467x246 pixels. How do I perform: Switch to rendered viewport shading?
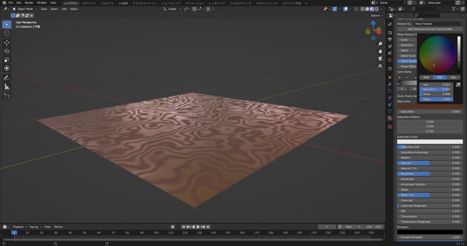(x=376, y=9)
